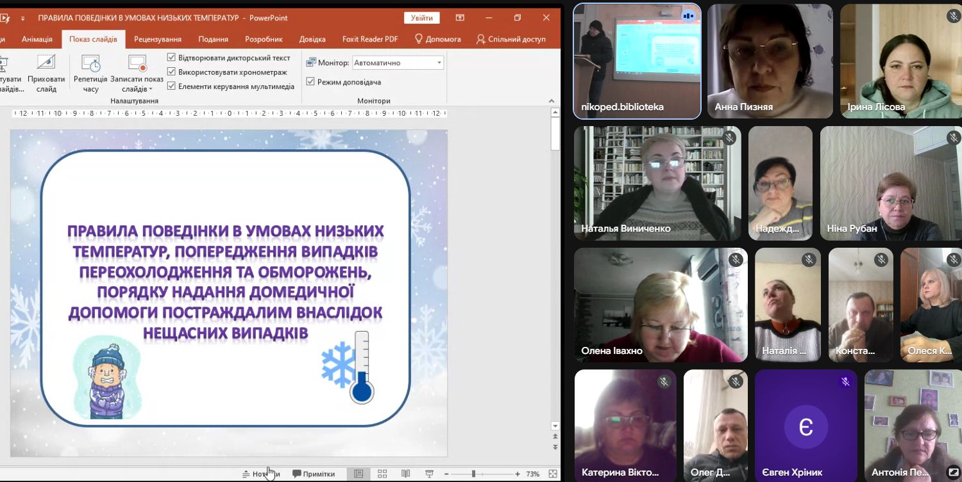Click the Увійти button

(x=421, y=17)
